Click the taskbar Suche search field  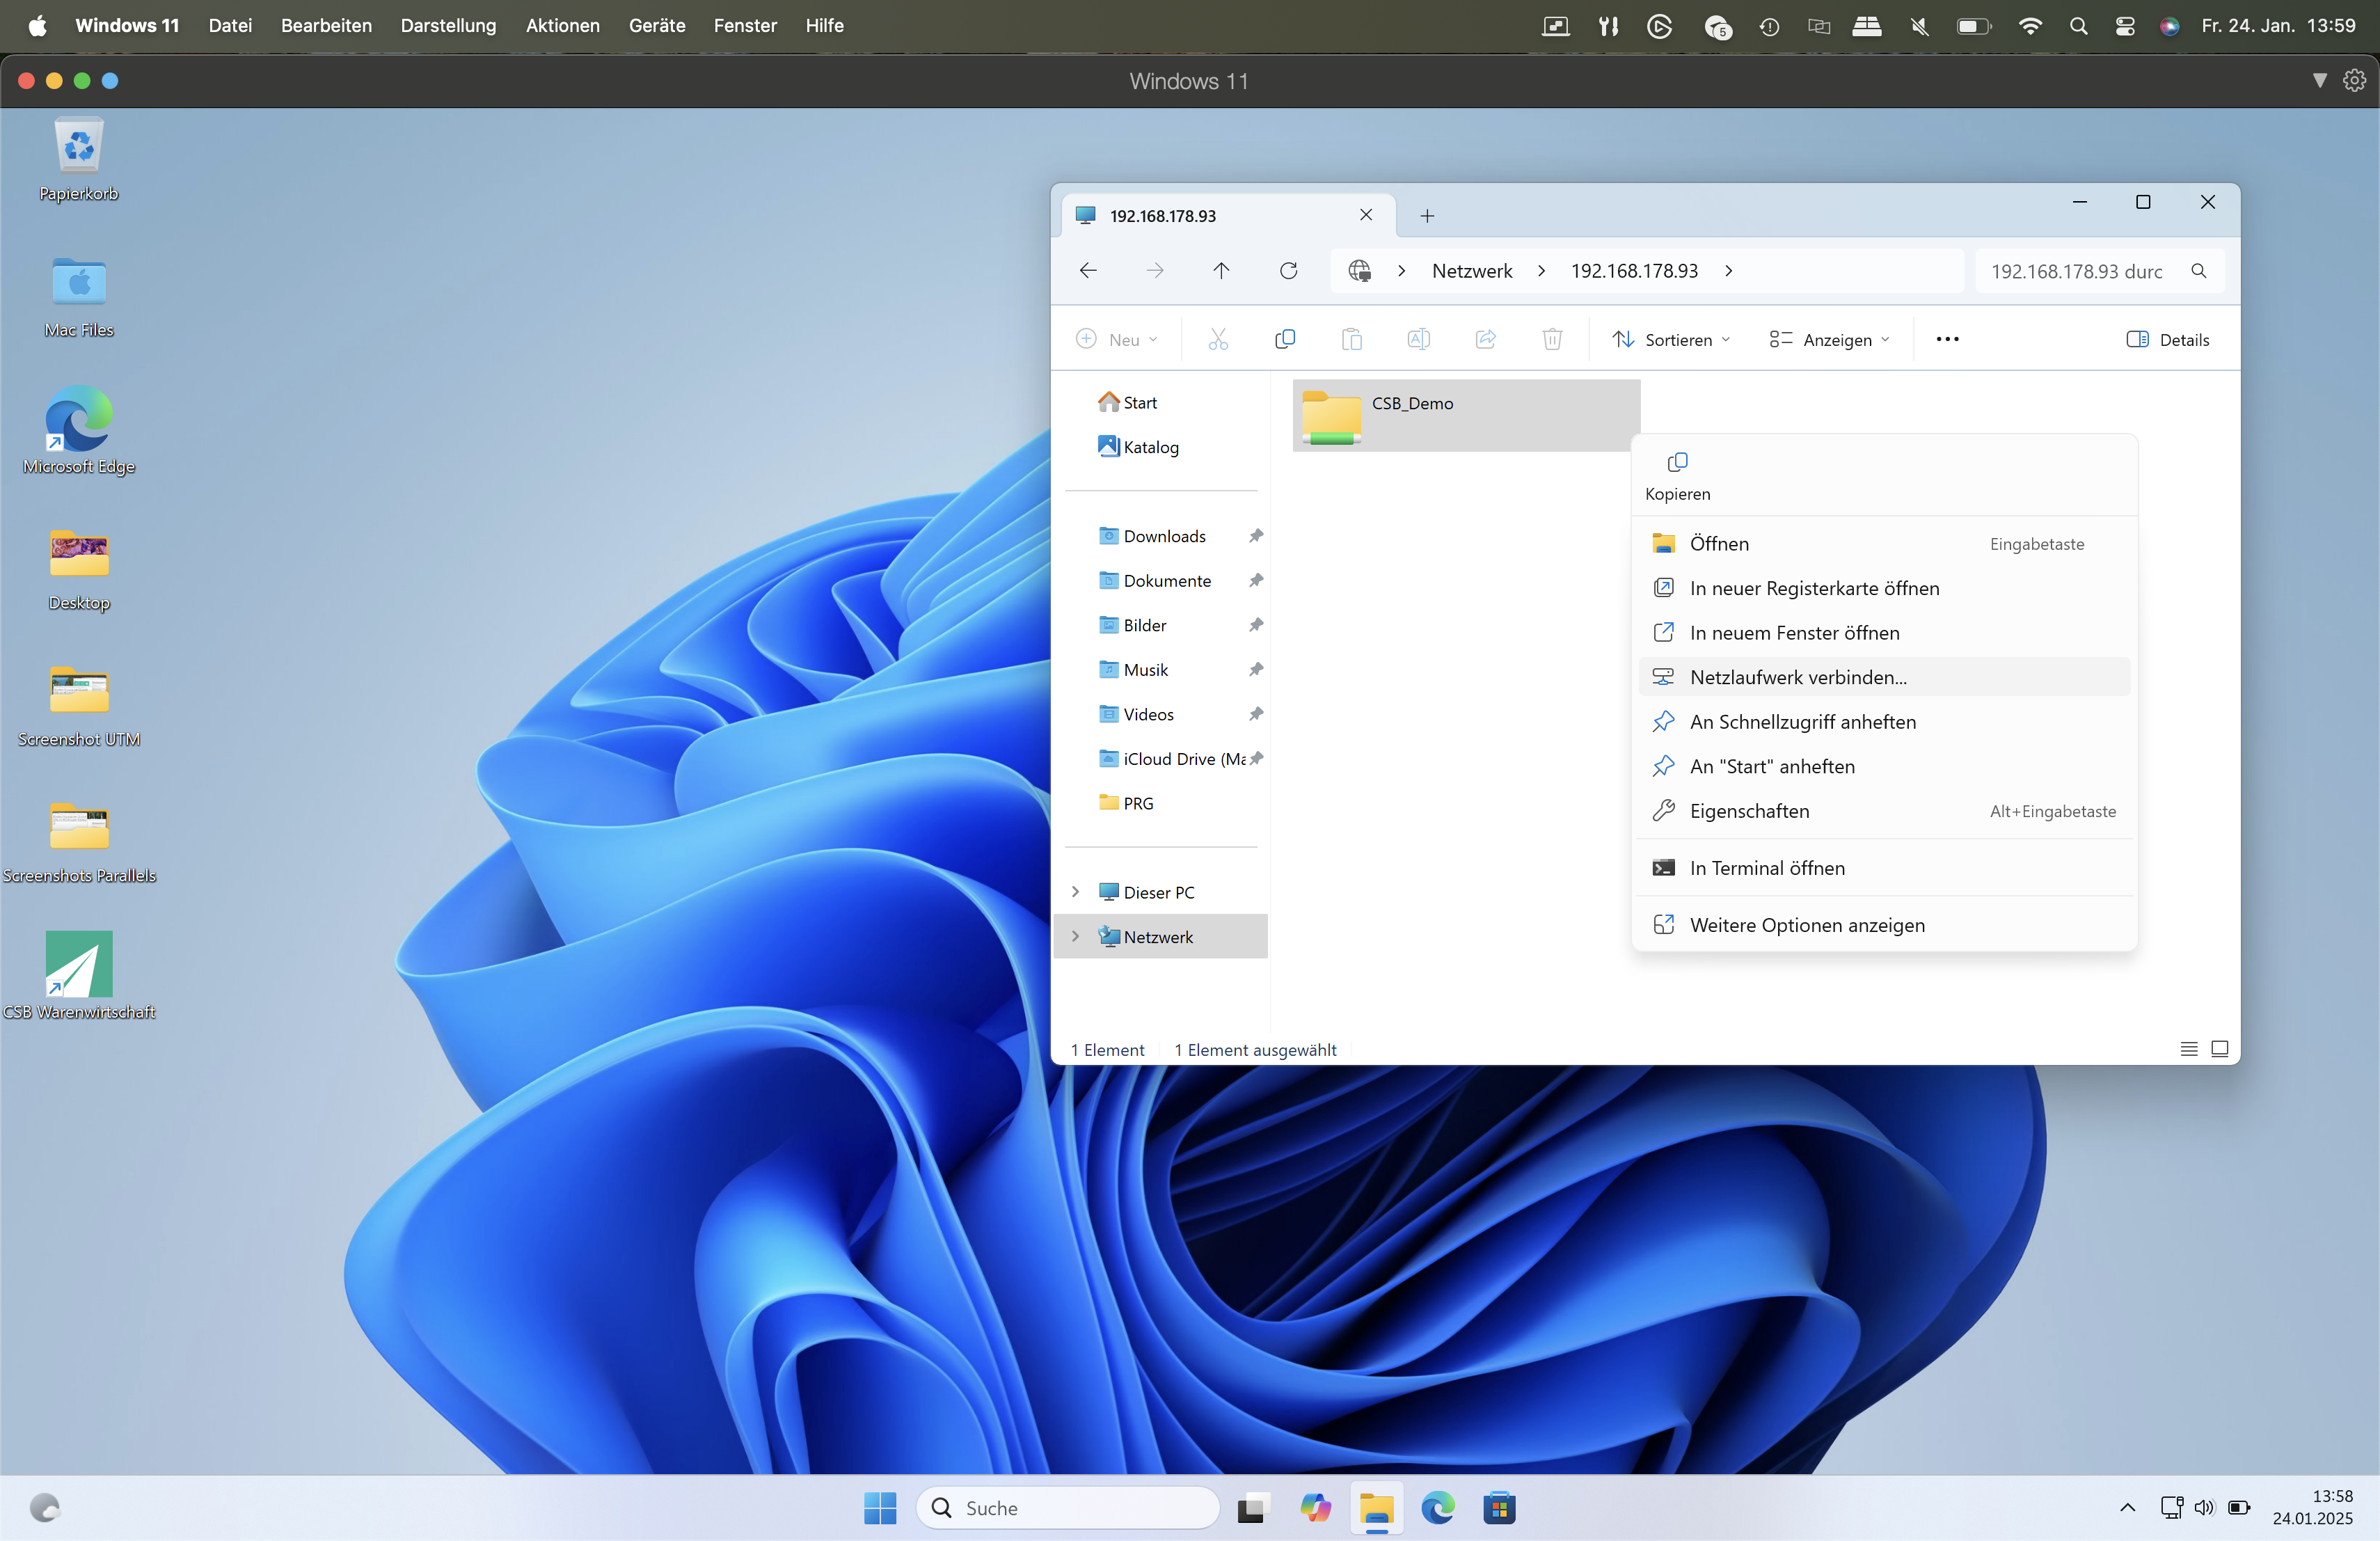1067,1508
